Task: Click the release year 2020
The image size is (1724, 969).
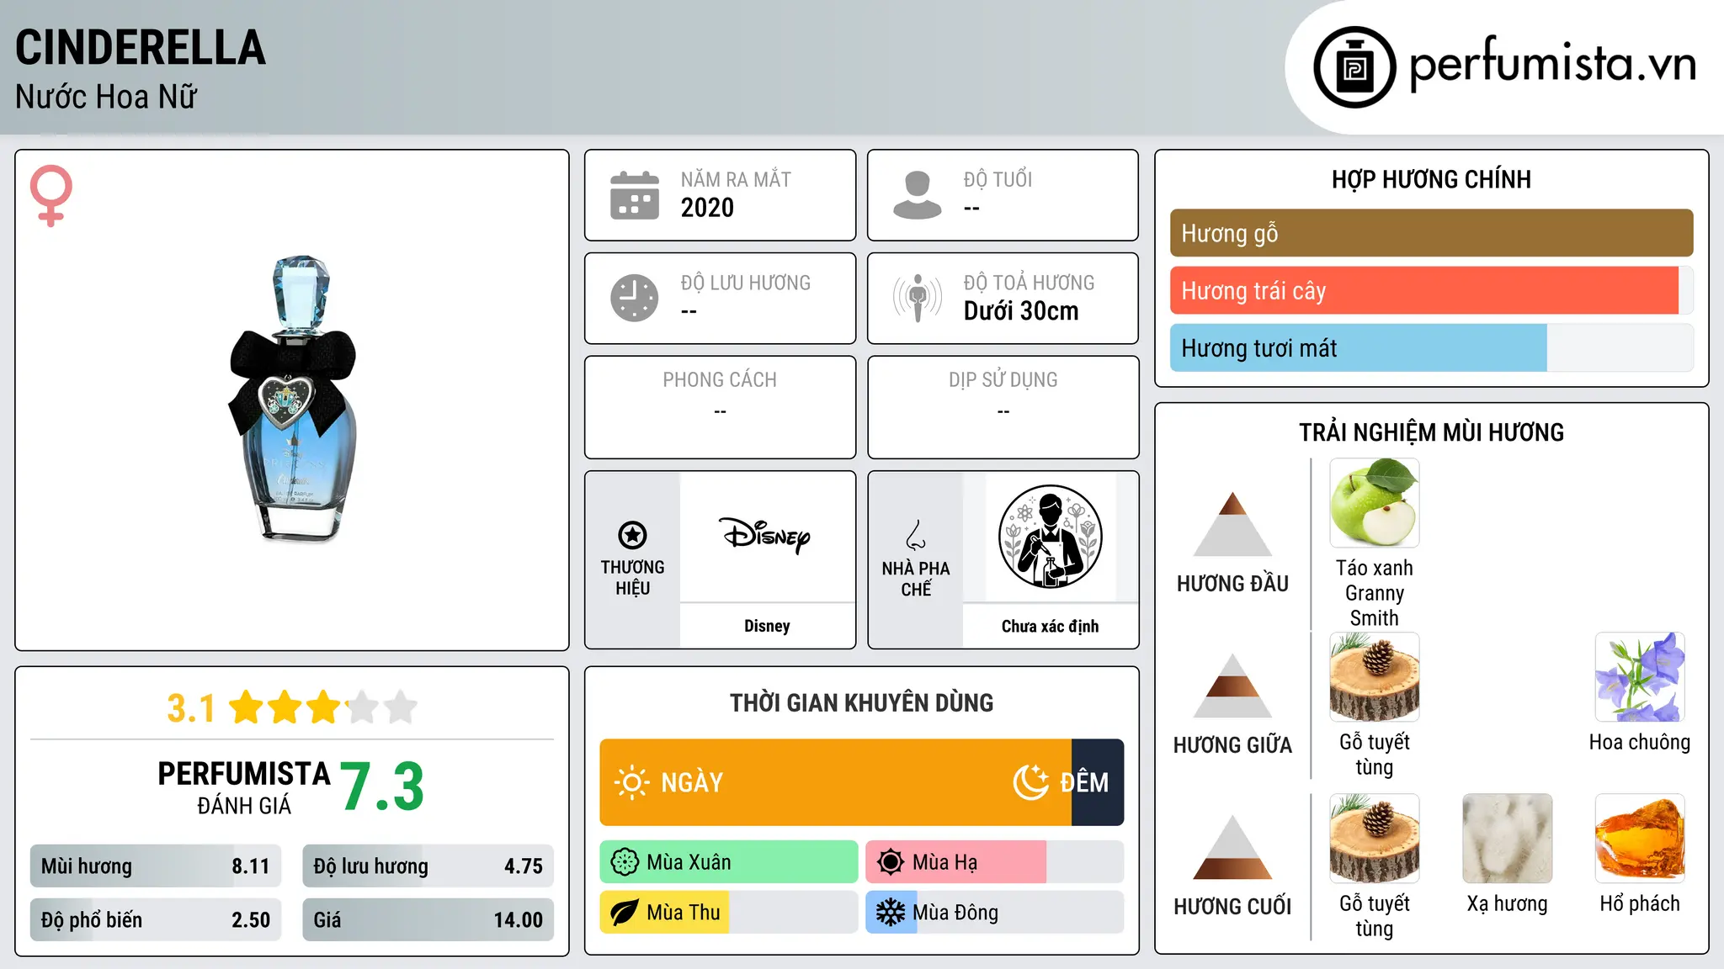Action: [x=707, y=208]
